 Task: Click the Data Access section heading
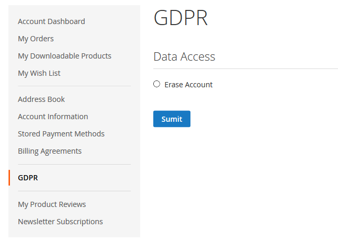tap(184, 56)
